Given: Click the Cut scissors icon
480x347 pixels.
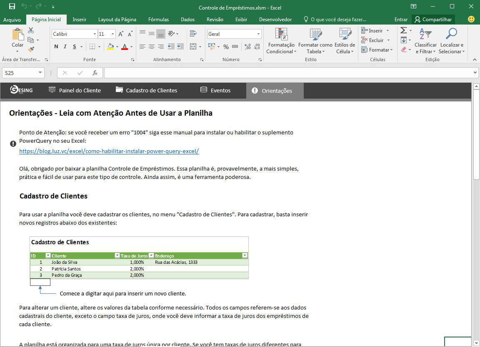Looking at the screenshot, I should (x=31, y=30).
